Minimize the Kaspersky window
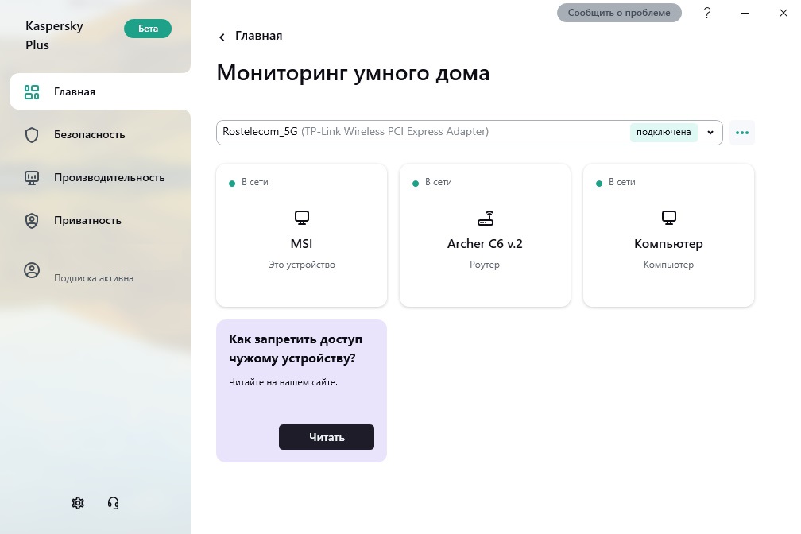The image size is (801, 534). click(745, 13)
